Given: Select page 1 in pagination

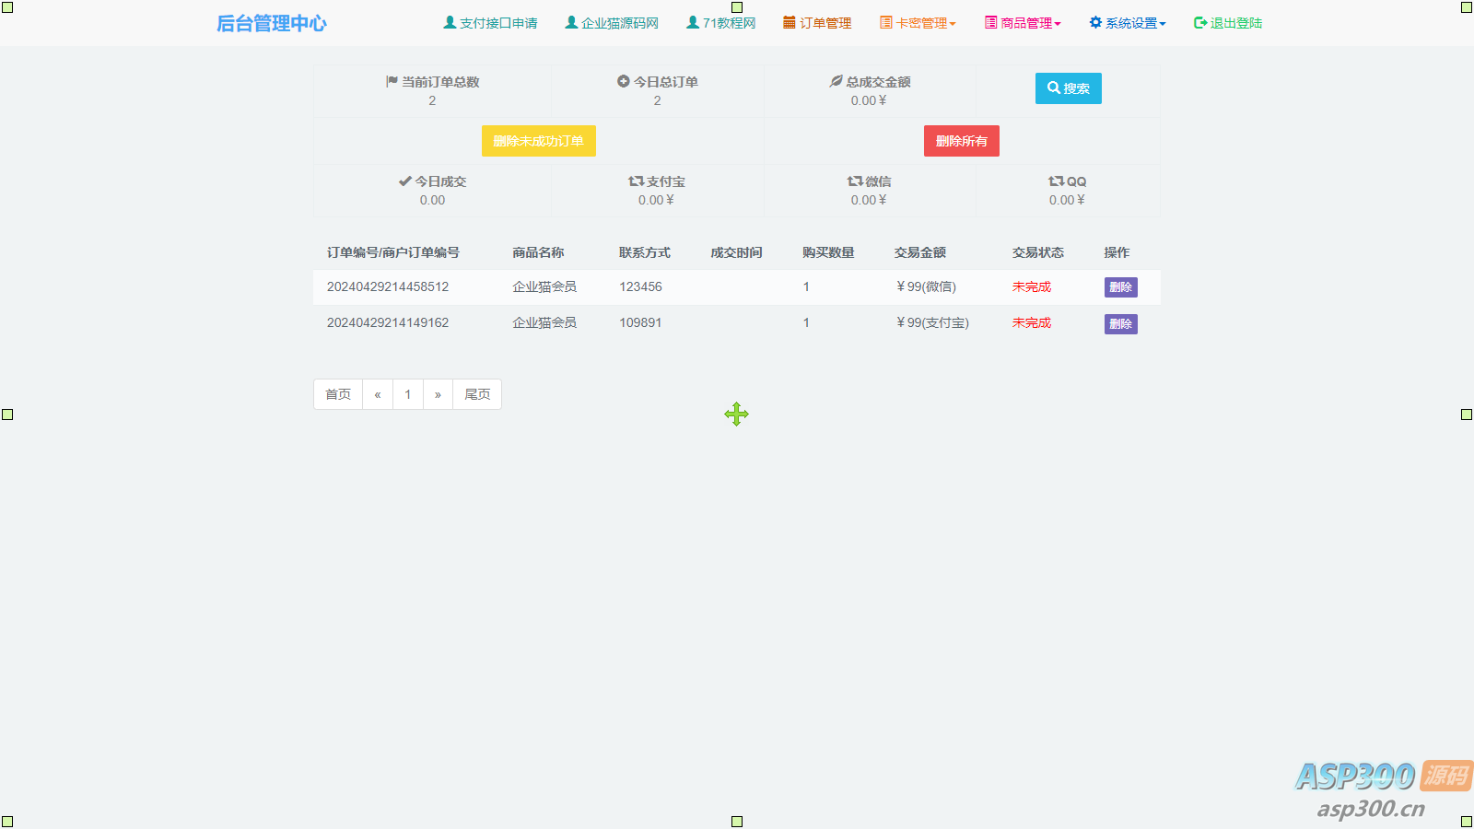Looking at the screenshot, I should coord(408,394).
